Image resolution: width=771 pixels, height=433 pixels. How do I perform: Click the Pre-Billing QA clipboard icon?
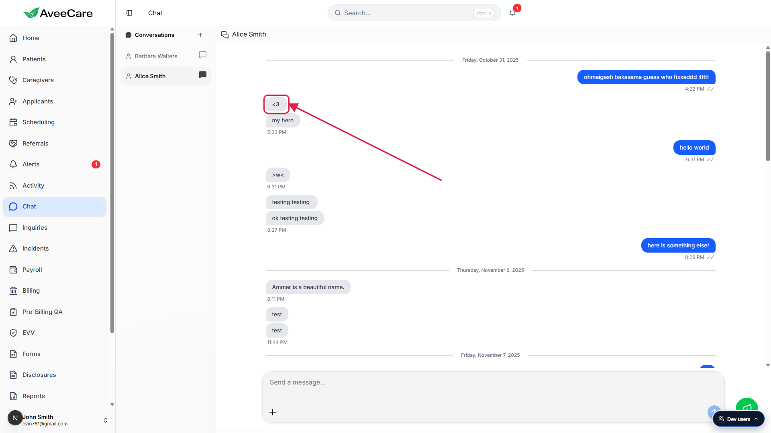point(13,312)
